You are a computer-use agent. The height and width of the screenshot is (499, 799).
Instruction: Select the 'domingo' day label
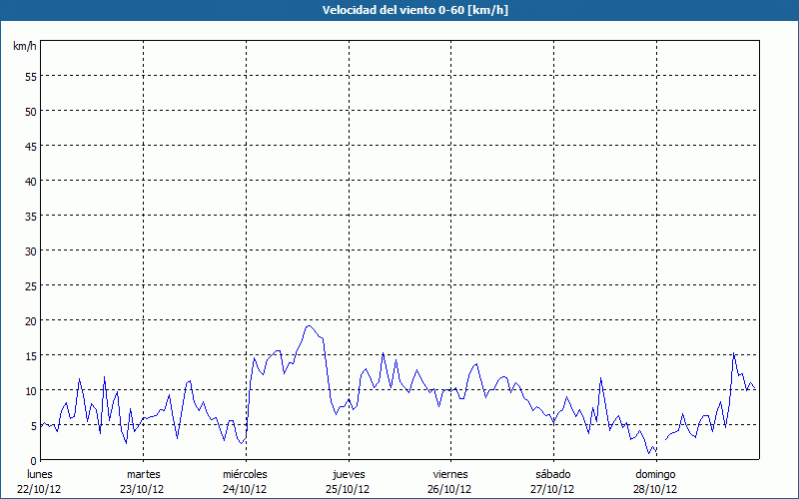click(655, 474)
